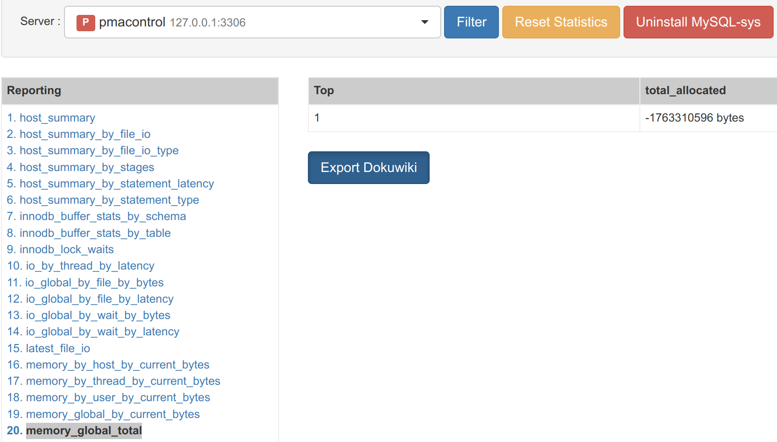Select io_global_by_wait_by_latency report
This screenshot has width=777, height=442.
(102, 331)
